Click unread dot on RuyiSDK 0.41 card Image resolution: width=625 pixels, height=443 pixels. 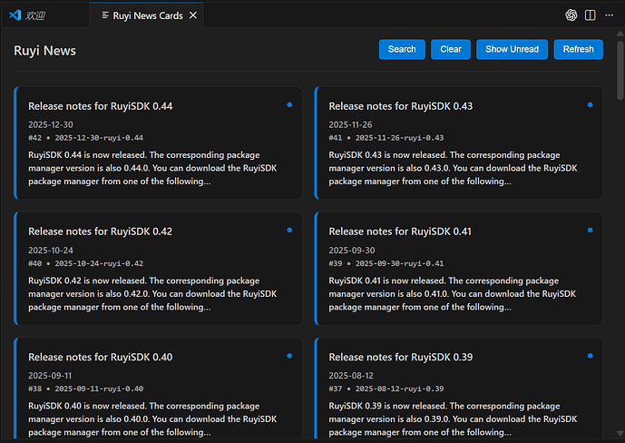pyautogui.click(x=590, y=231)
